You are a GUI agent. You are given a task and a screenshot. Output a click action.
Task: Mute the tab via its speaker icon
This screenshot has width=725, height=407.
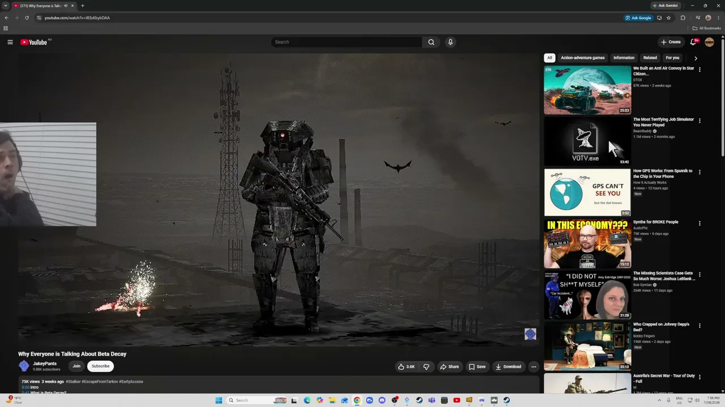pyautogui.click(x=66, y=6)
